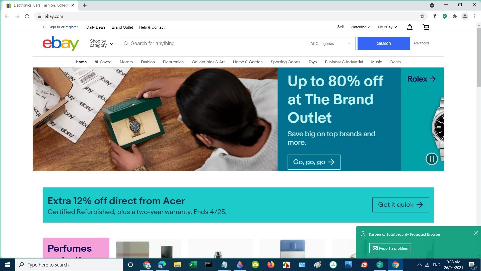
Task: Click the Get it quick button
Action: click(x=400, y=205)
